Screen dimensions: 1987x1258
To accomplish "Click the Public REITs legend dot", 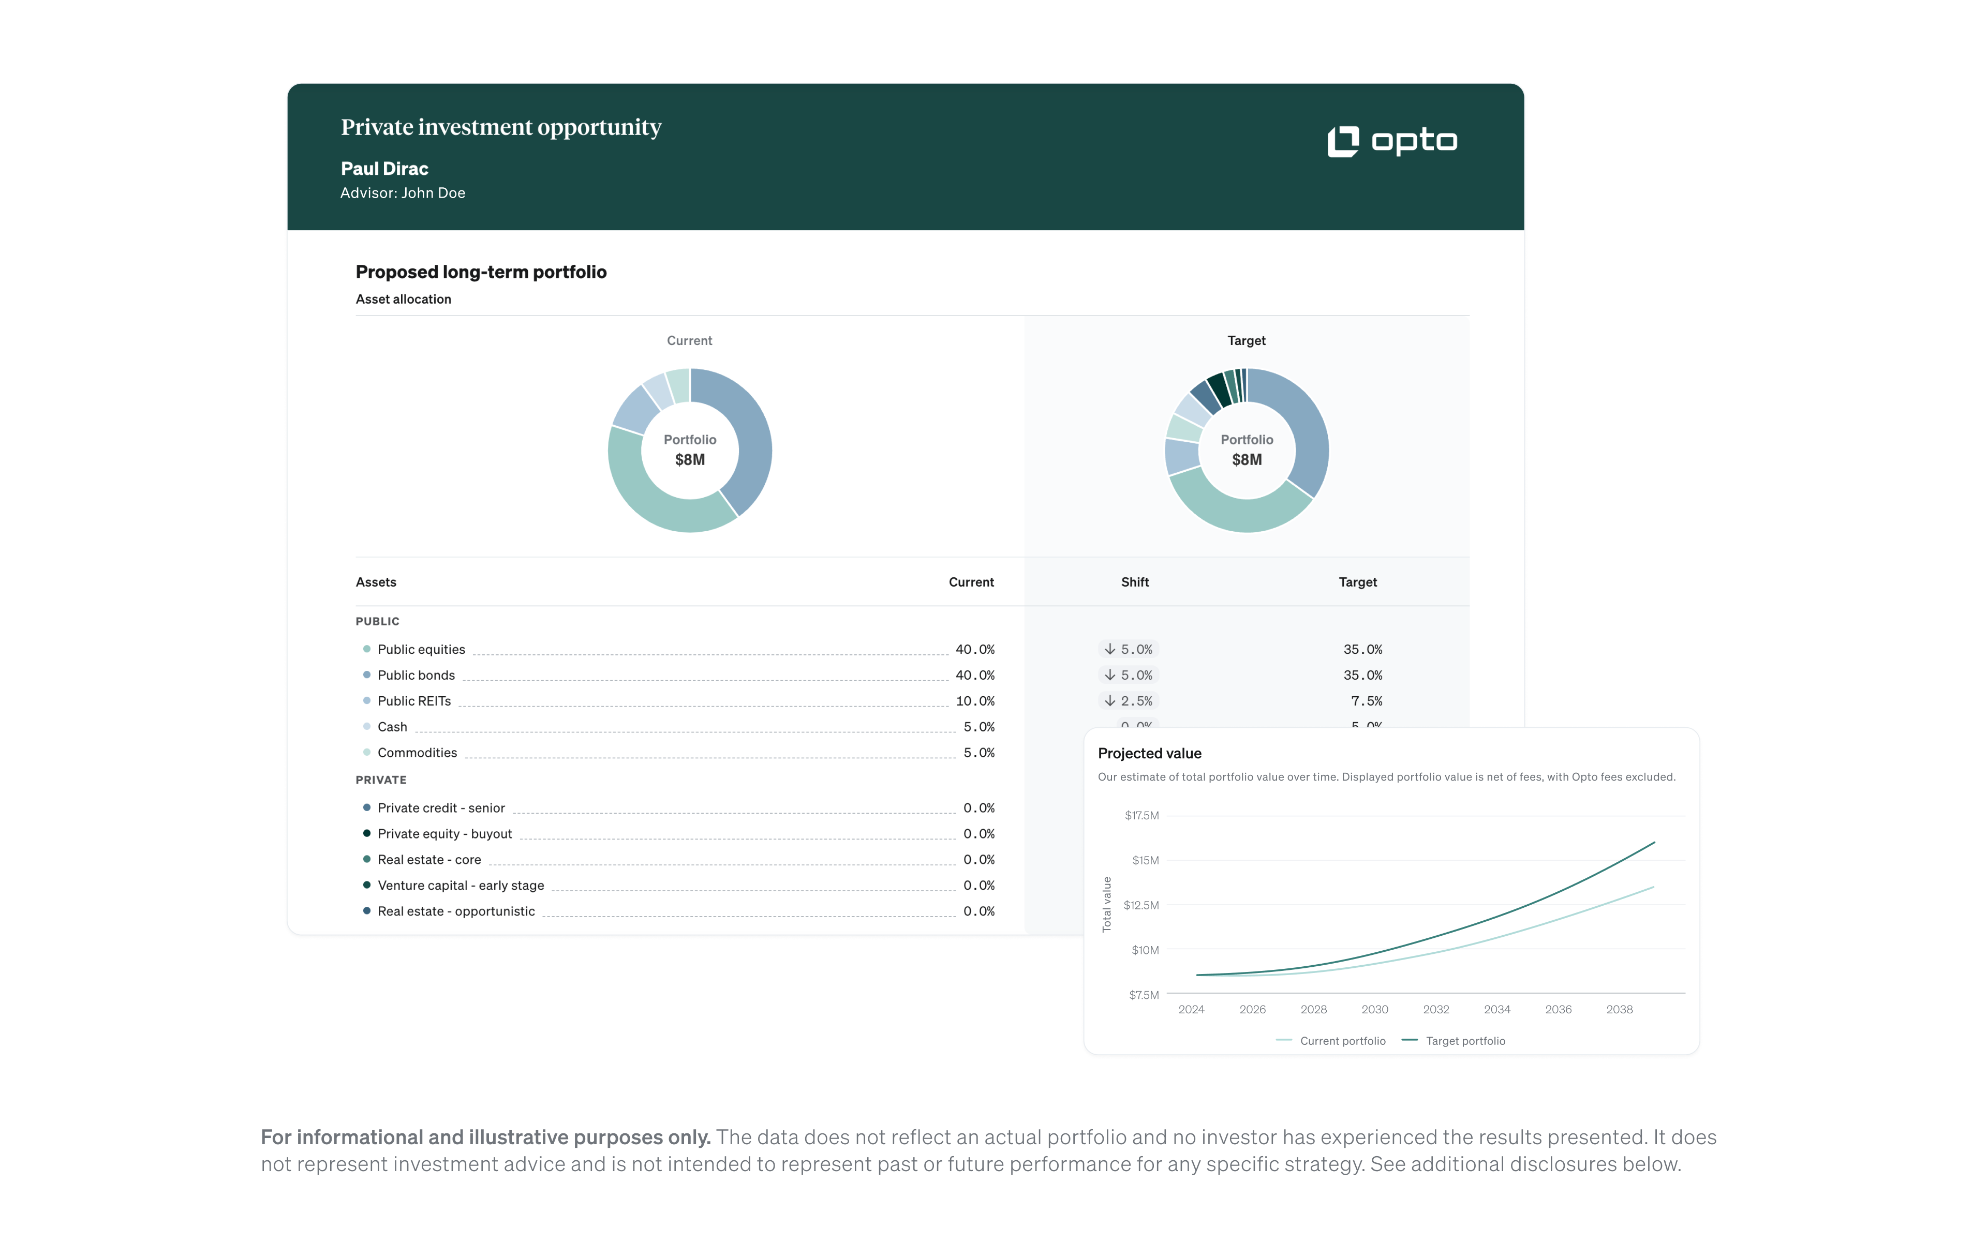I will coord(366,700).
